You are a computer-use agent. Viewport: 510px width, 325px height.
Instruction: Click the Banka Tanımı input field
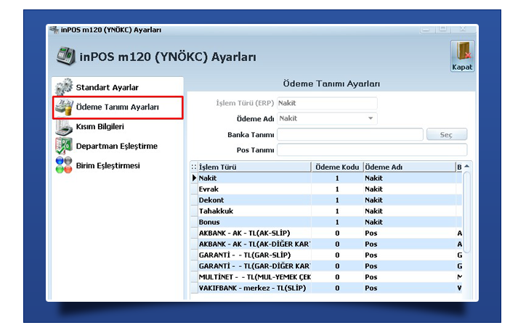(x=350, y=134)
